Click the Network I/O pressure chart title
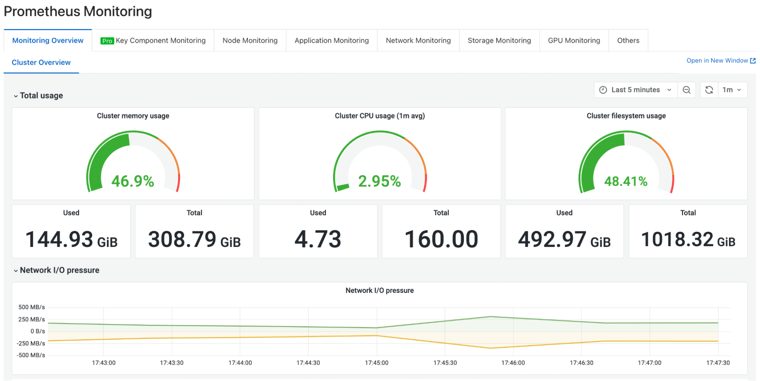 tap(379, 291)
